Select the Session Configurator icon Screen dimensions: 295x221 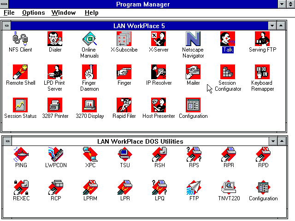click(228, 72)
